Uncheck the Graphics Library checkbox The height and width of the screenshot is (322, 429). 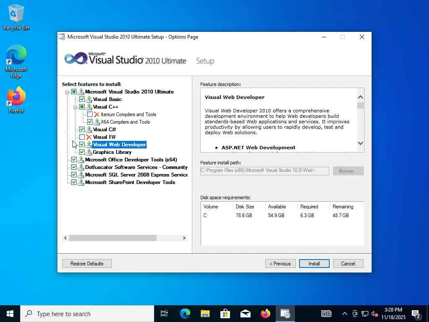click(x=82, y=152)
